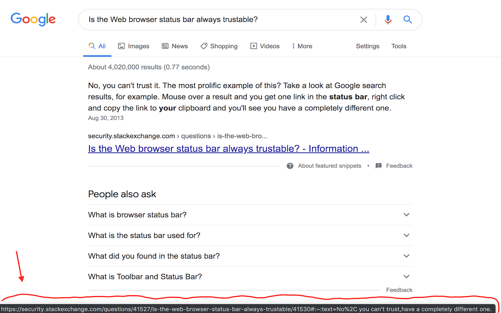Switch to the Images tab
The image size is (501, 313).
(x=133, y=46)
